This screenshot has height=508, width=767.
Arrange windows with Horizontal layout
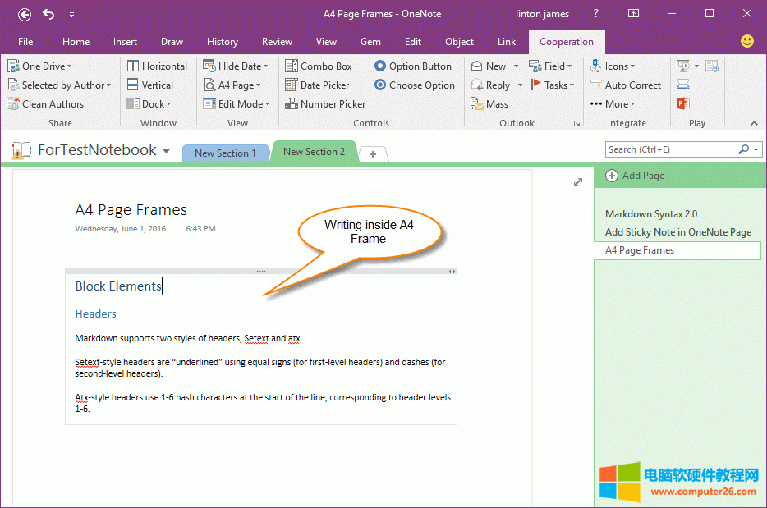[157, 66]
